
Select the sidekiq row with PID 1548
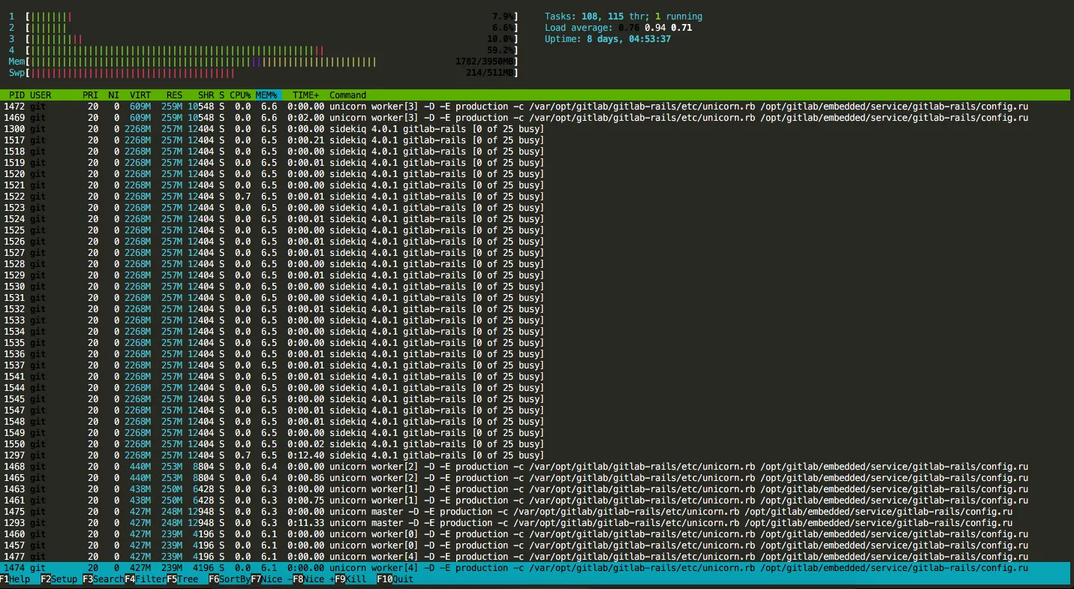pyautogui.click(x=537, y=422)
